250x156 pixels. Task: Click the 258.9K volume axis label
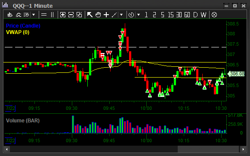(x=235, y=124)
